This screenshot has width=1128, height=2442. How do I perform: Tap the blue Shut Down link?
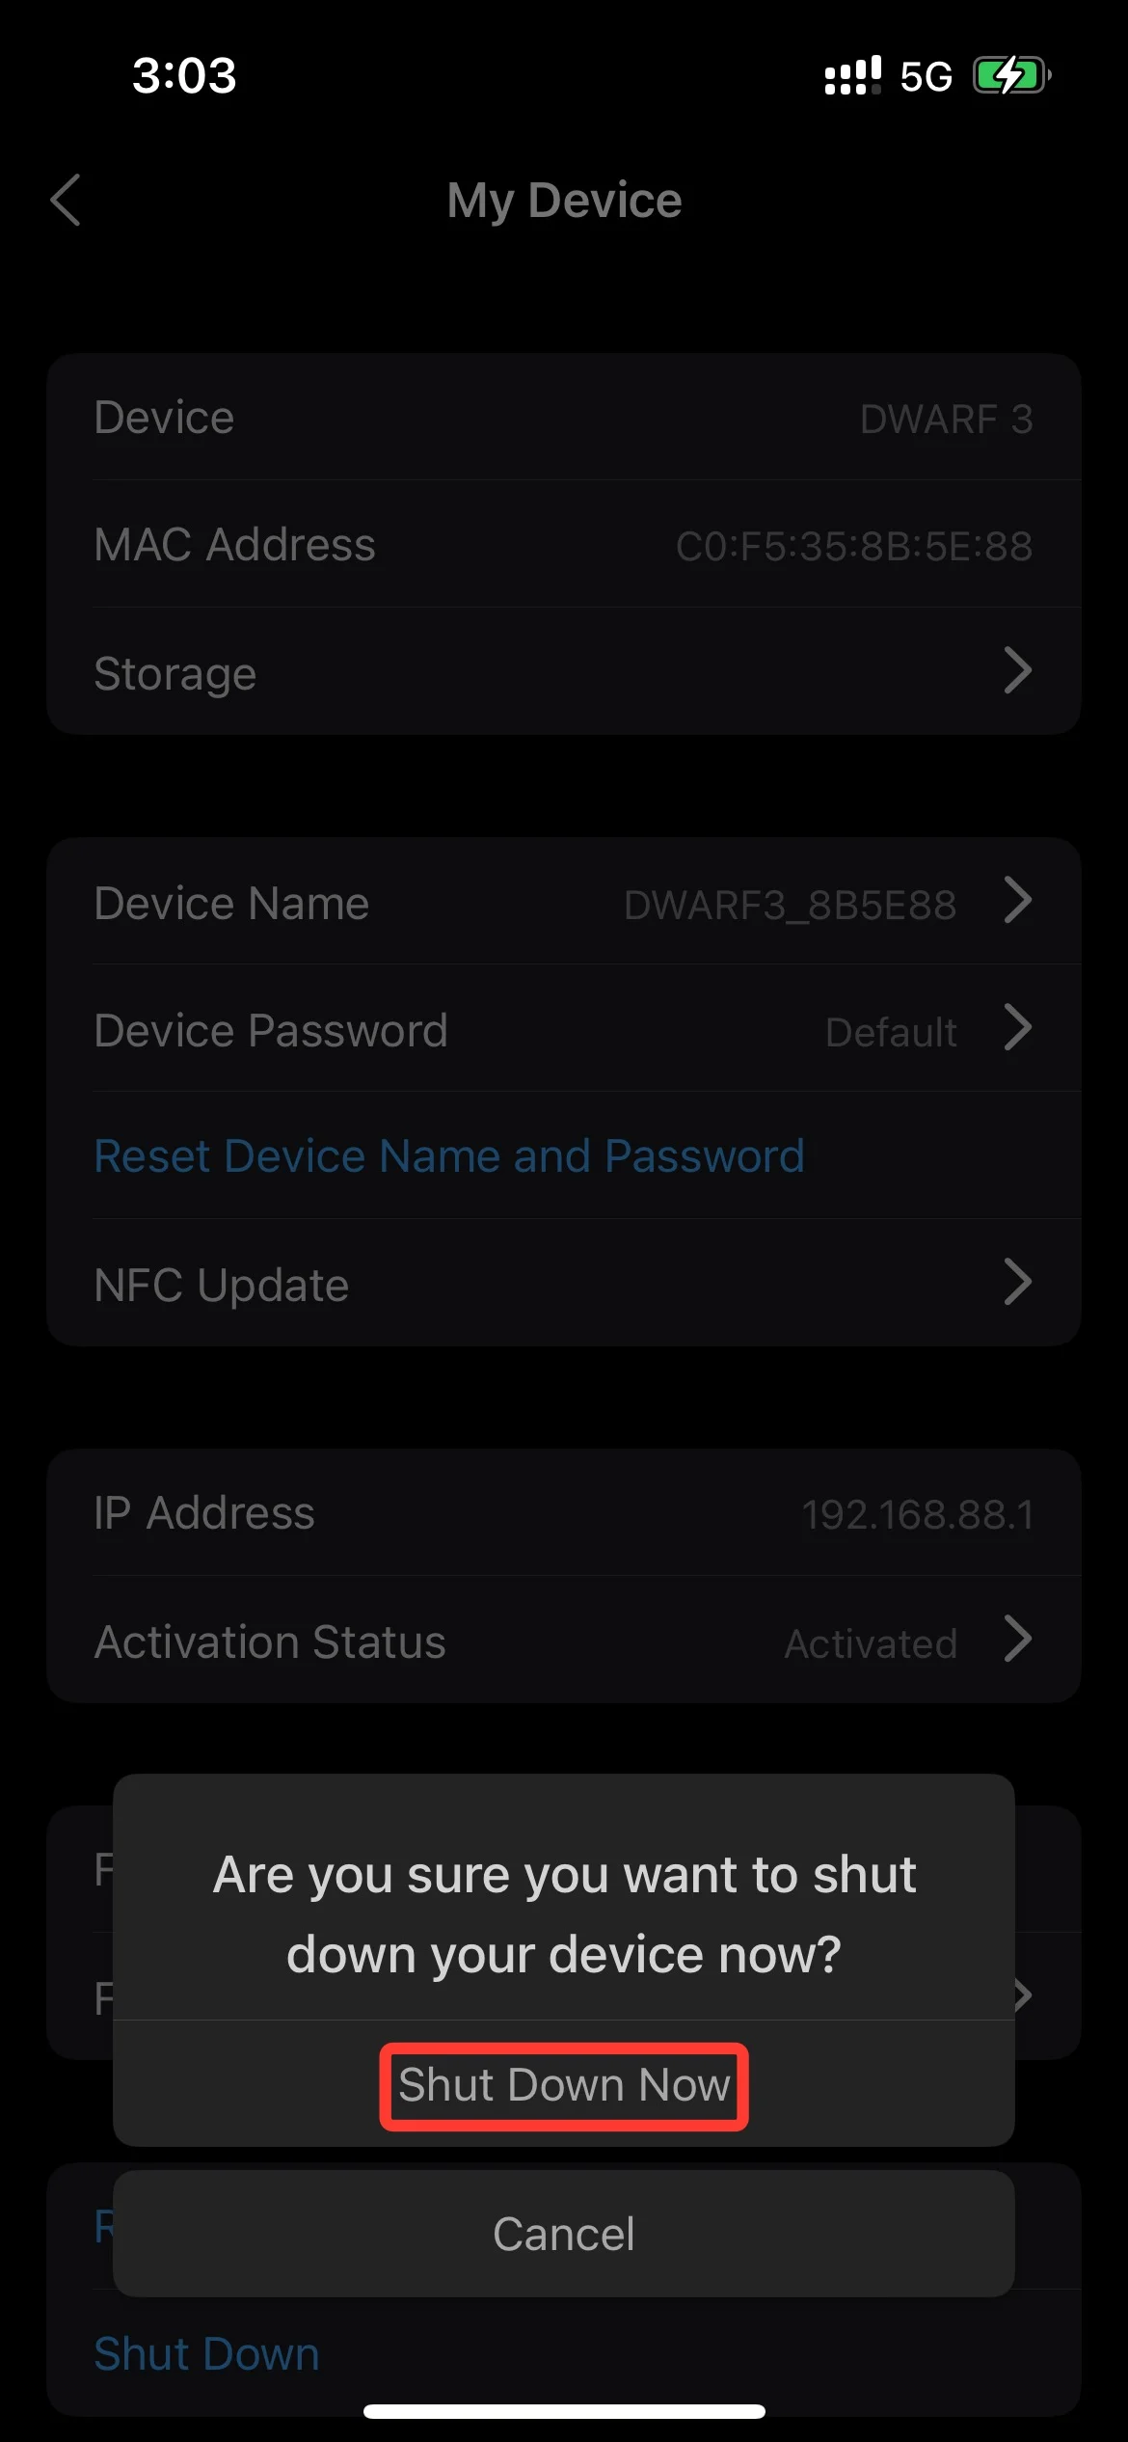coord(206,2353)
